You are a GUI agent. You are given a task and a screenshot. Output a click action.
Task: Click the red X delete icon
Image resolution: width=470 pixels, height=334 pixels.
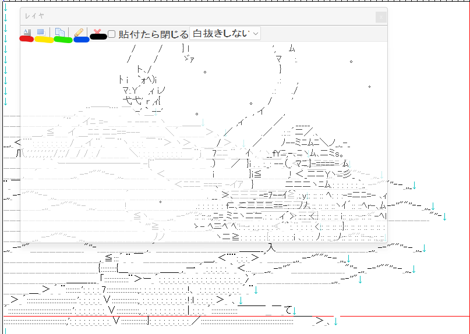point(97,33)
